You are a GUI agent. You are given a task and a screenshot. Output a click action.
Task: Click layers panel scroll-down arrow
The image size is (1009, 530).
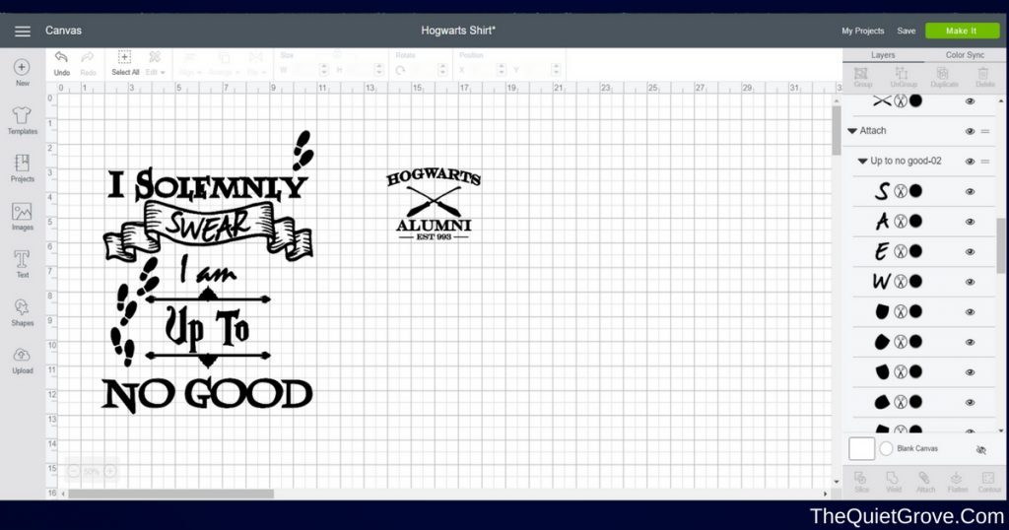(x=1001, y=431)
